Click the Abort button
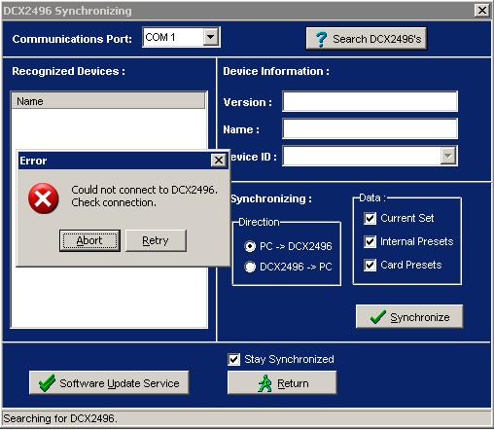494x430 pixels. point(89,240)
